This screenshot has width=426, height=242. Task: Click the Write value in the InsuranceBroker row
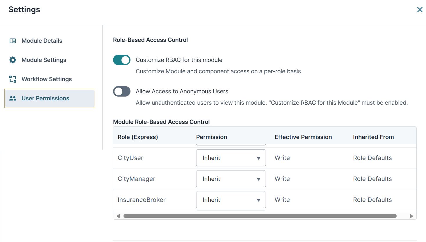point(282,200)
